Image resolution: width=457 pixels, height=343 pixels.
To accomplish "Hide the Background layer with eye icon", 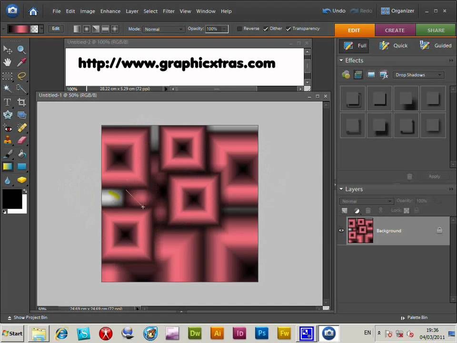I will (x=341, y=231).
